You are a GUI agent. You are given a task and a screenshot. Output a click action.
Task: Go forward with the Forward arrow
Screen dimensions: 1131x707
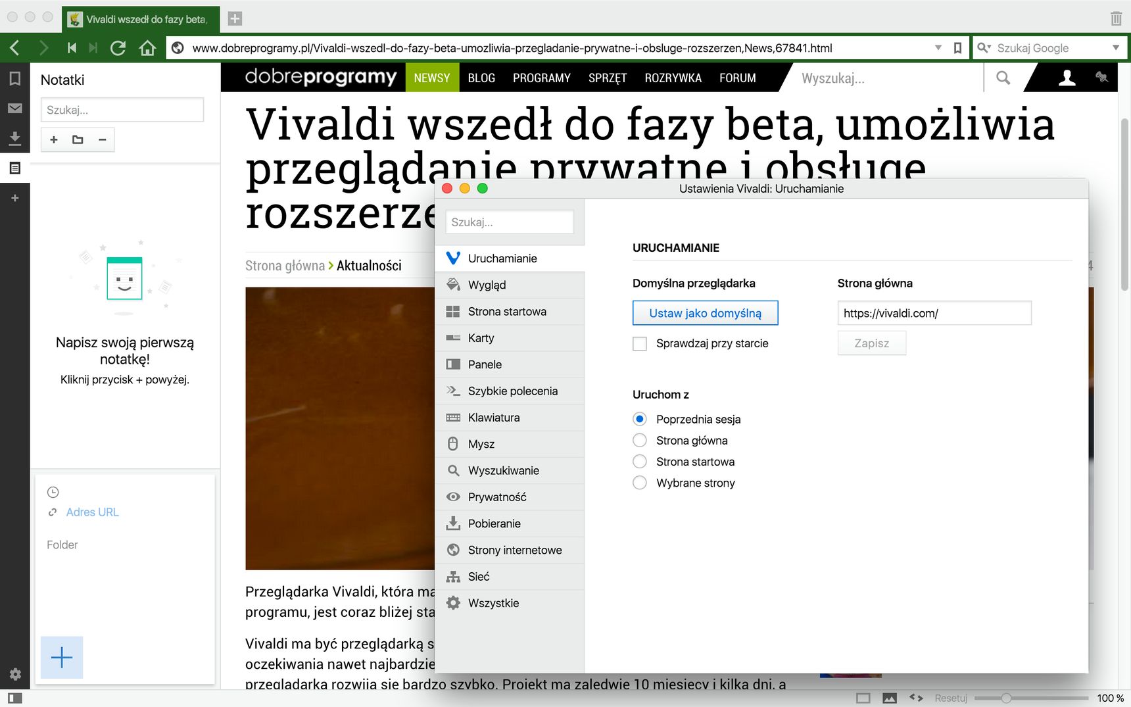[x=43, y=48]
